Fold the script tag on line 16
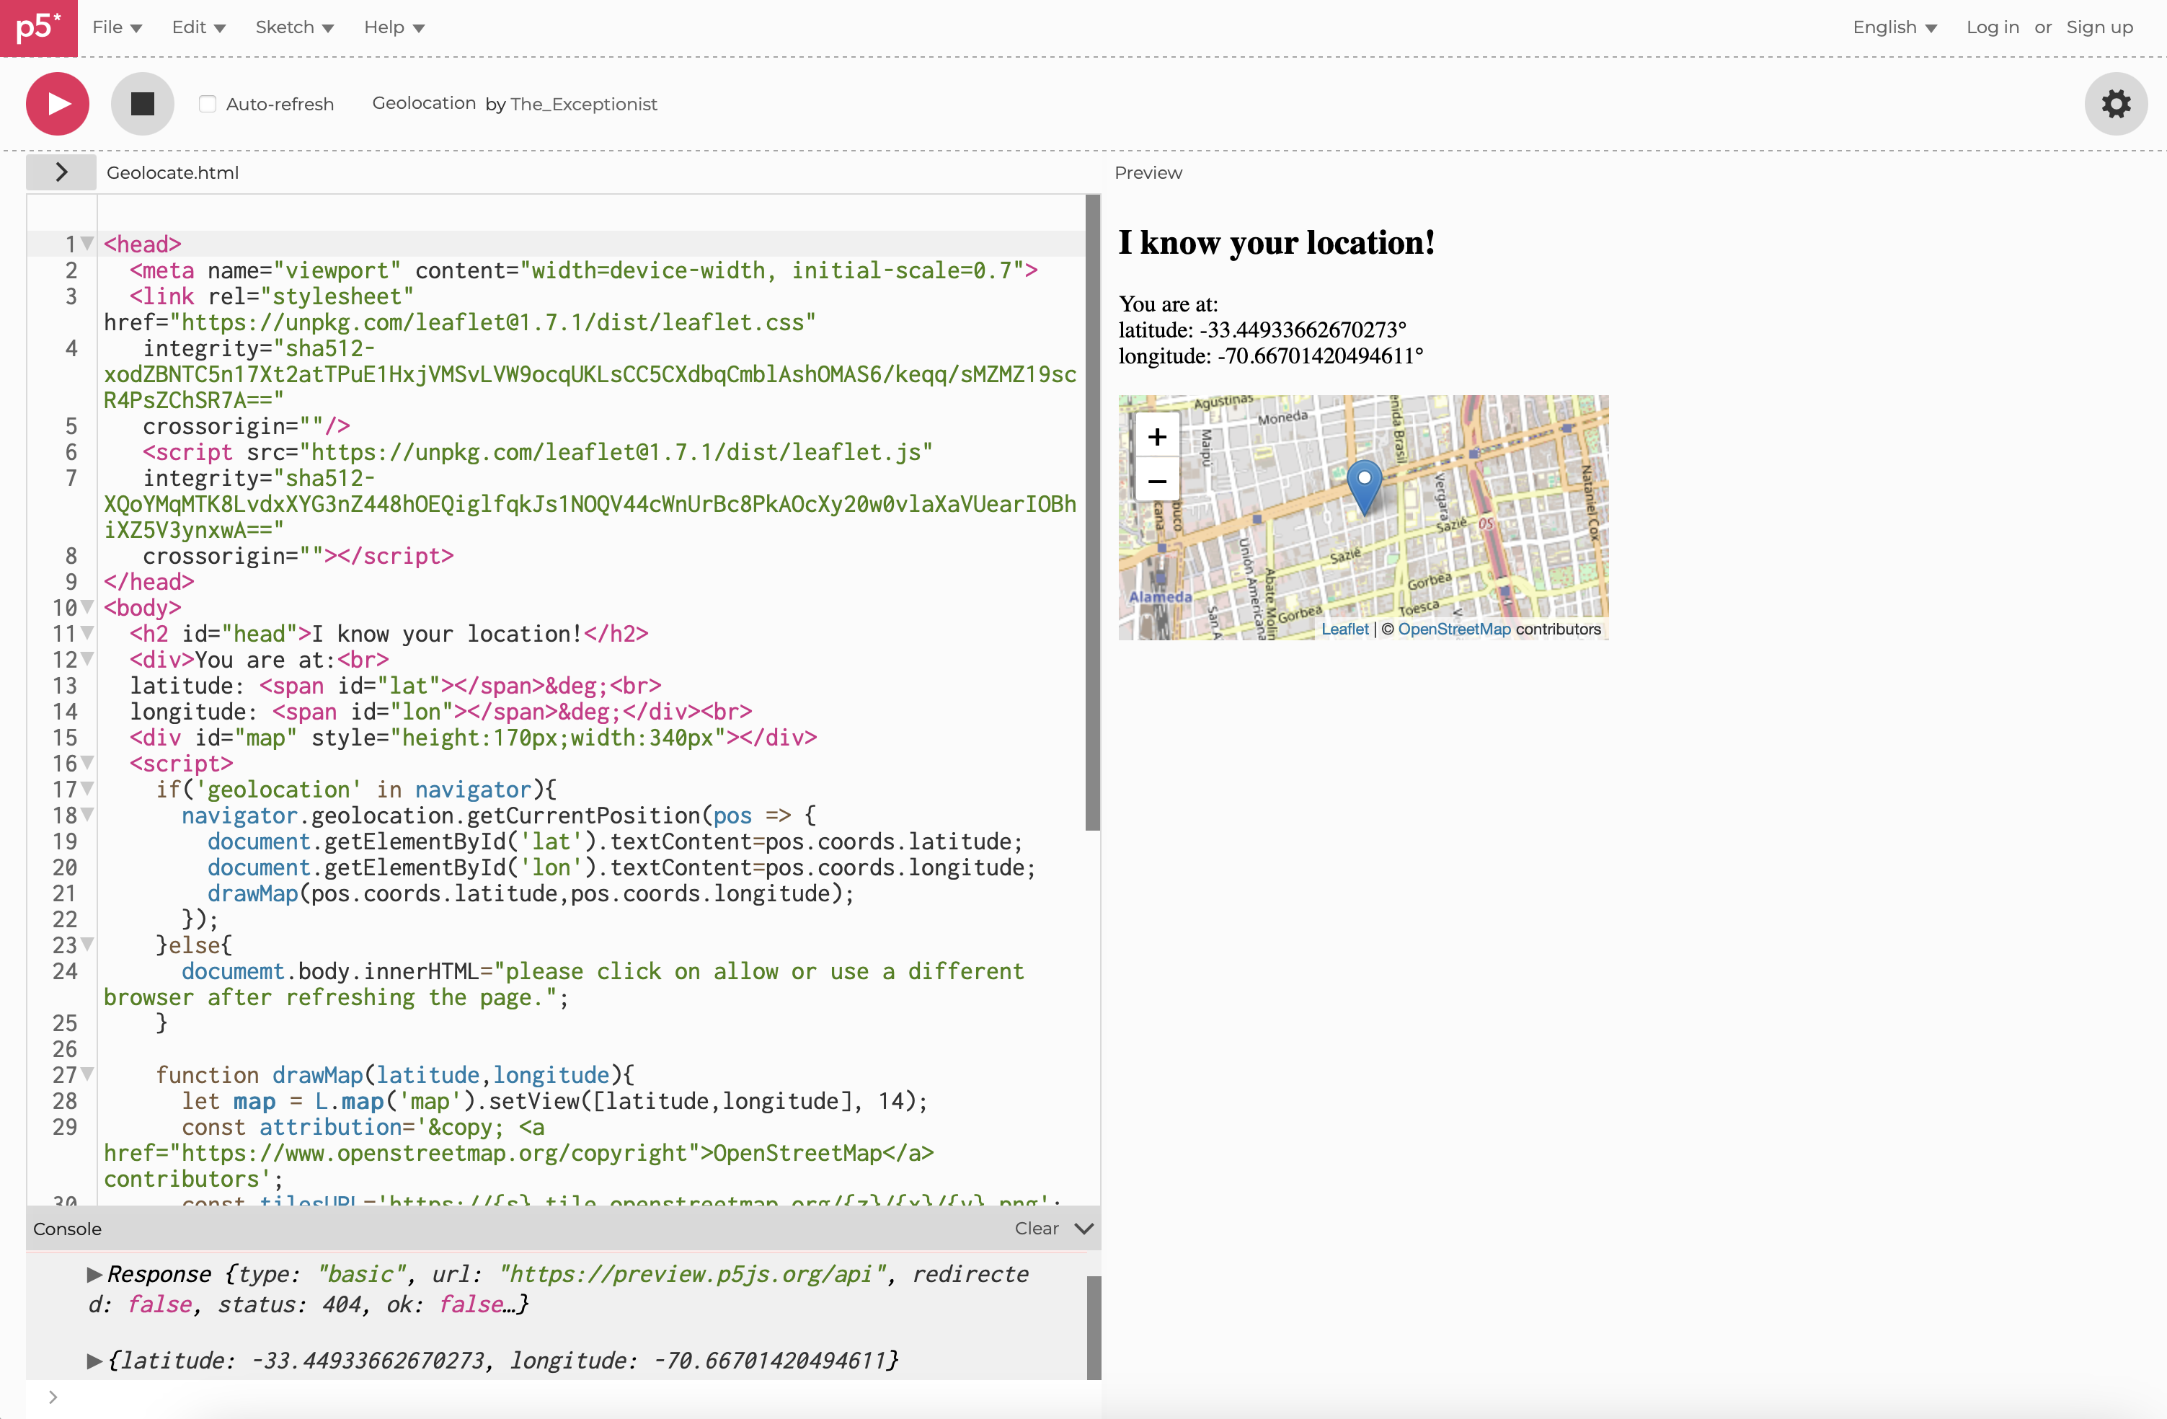Viewport: 2167px width, 1419px height. (x=87, y=762)
